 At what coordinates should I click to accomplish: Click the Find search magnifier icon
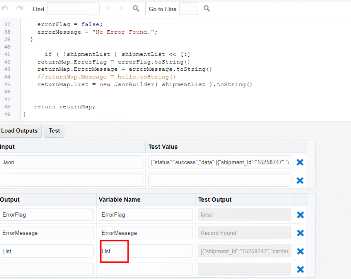(x=136, y=9)
